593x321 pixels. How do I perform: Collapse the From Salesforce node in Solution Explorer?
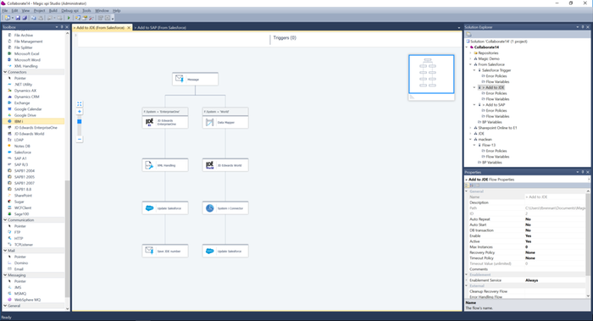tap(471, 64)
